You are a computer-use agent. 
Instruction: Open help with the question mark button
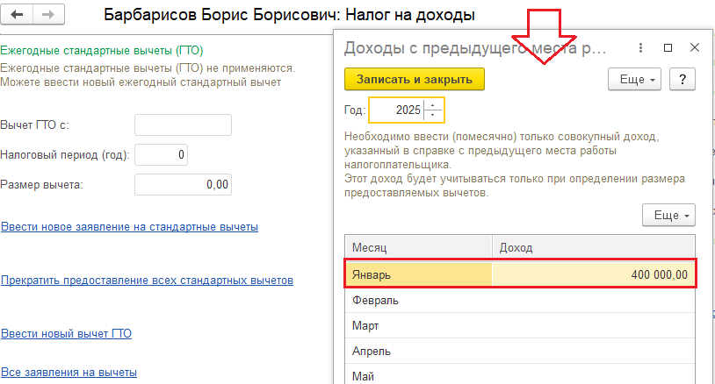tap(682, 79)
